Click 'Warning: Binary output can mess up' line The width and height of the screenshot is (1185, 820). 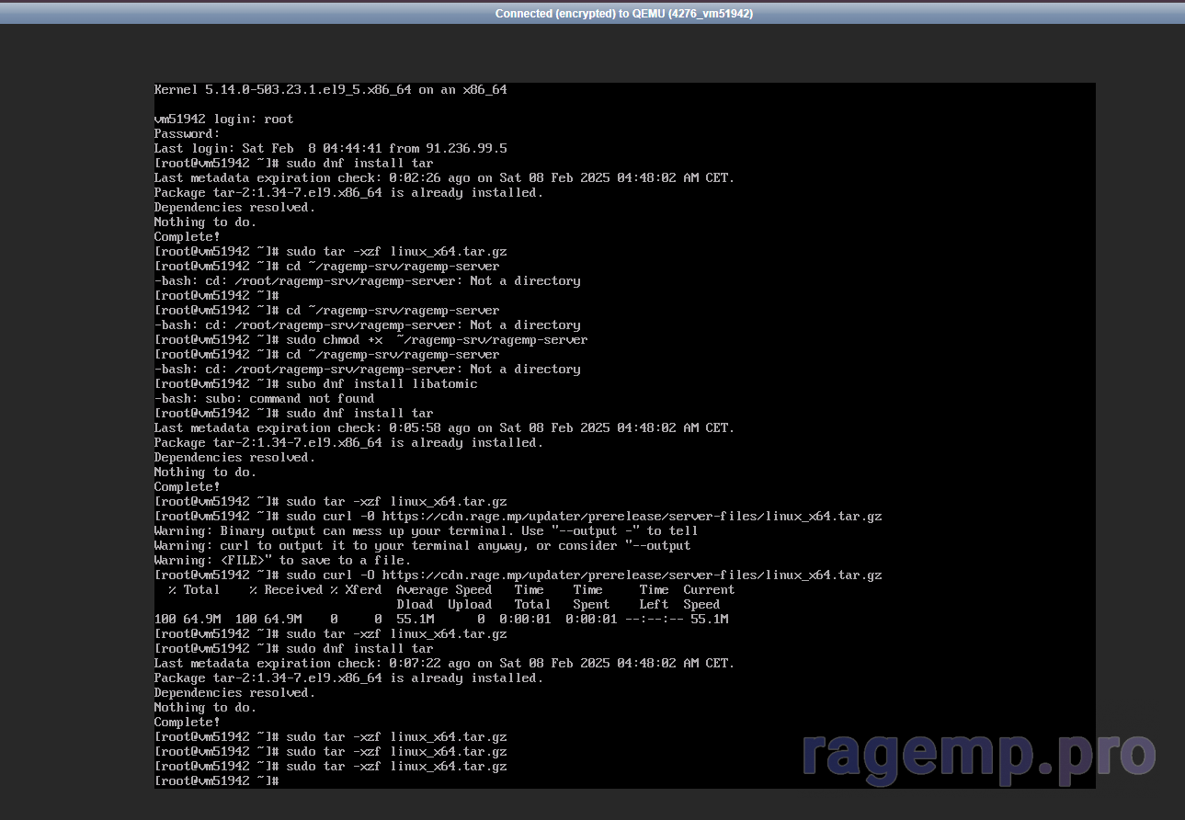427,530
